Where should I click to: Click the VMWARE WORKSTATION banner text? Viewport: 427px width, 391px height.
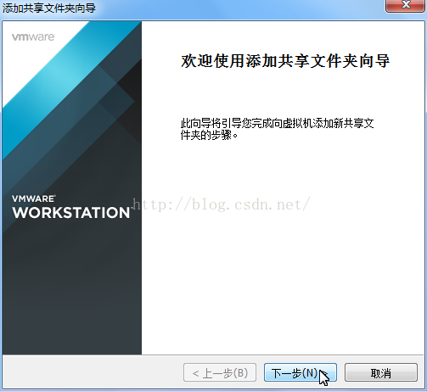click(71, 207)
